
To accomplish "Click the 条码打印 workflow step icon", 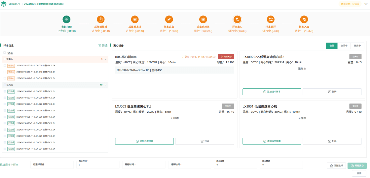I will coord(66,19).
